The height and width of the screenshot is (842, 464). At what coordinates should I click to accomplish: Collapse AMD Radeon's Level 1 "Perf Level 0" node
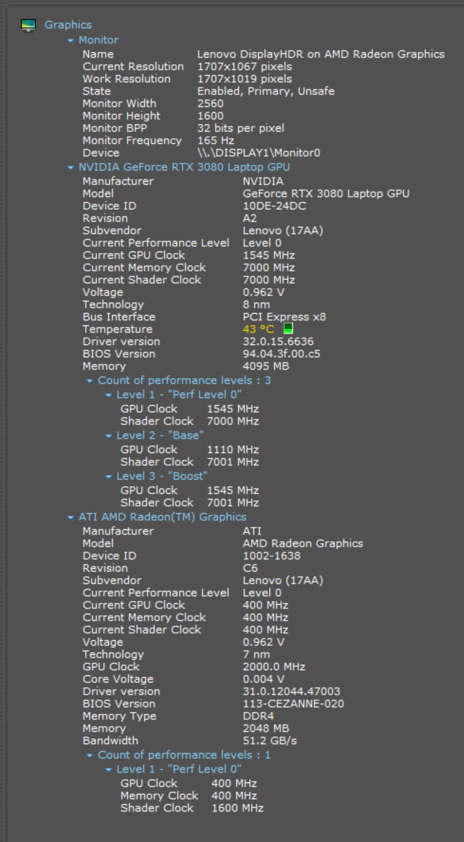109,770
